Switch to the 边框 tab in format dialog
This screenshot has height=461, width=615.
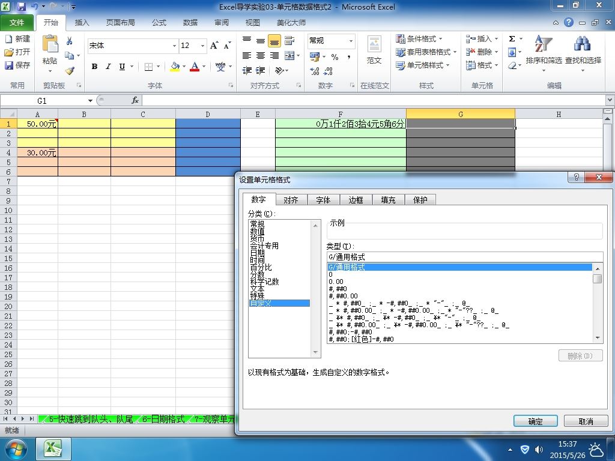356,200
